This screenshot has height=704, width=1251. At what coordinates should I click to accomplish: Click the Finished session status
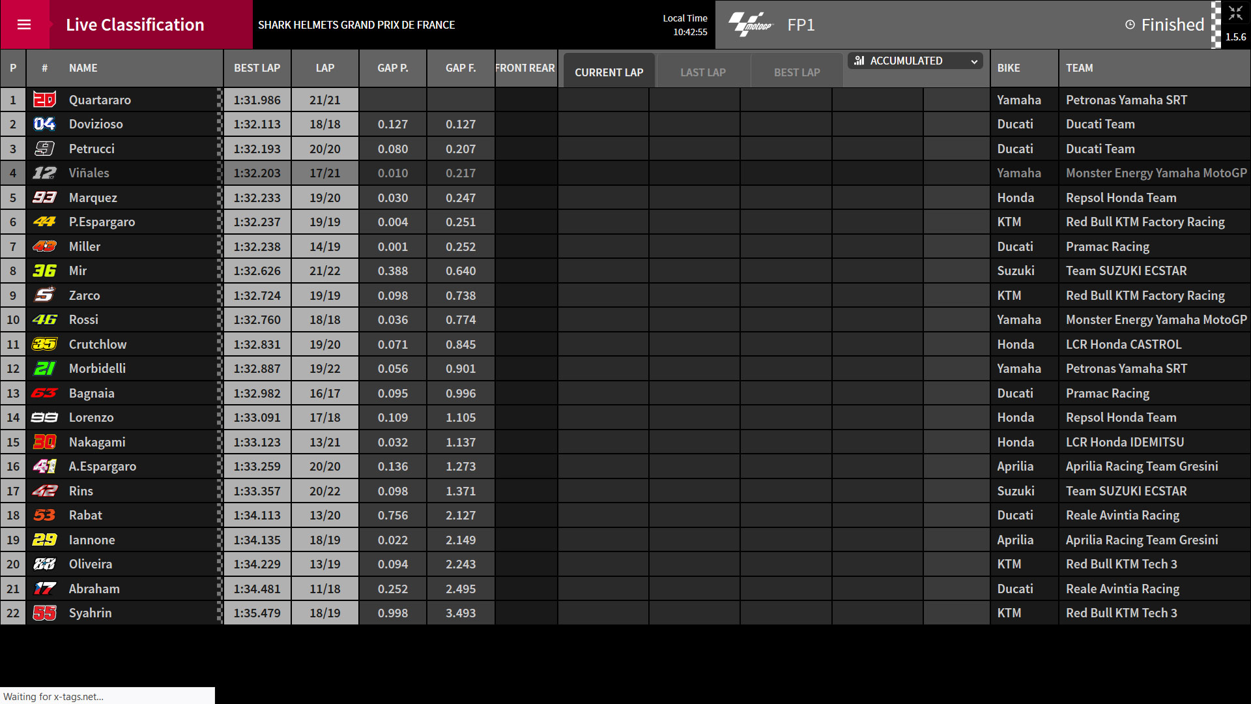click(x=1173, y=25)
